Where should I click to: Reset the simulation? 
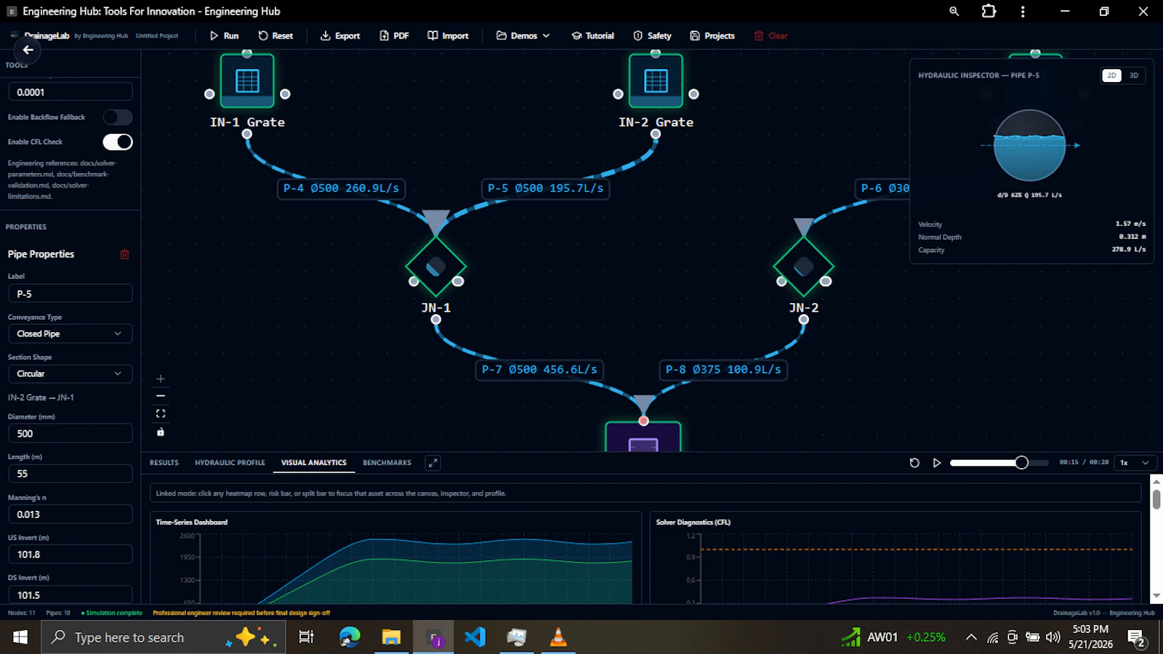275,36
